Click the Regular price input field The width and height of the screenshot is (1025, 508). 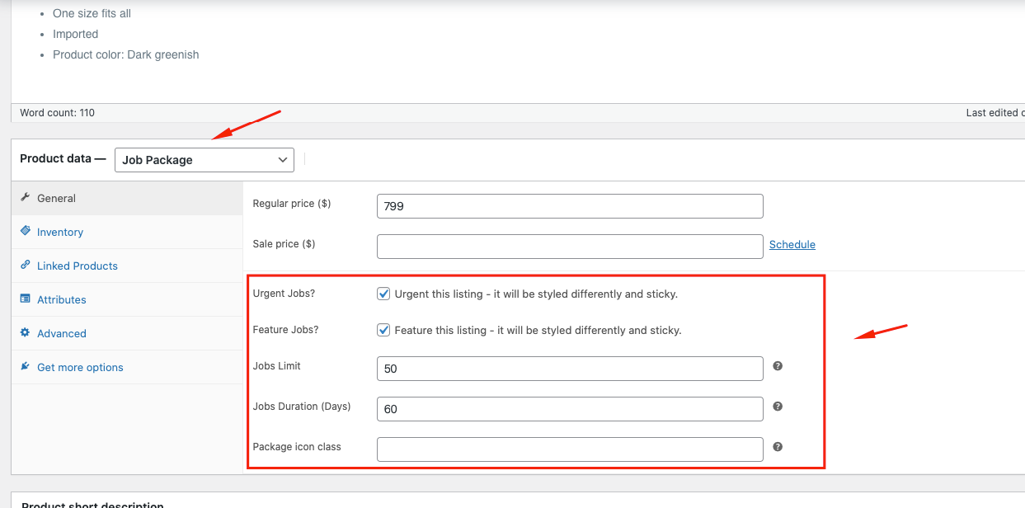click(x=569, y=206)
